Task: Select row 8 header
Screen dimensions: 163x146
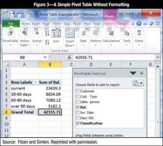Action: click(6, 112)
